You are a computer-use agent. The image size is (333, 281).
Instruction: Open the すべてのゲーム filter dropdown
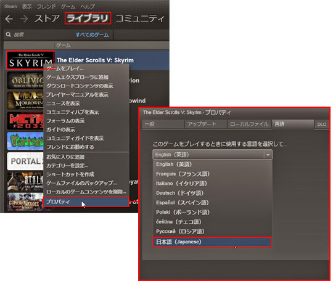coord(92,35)
